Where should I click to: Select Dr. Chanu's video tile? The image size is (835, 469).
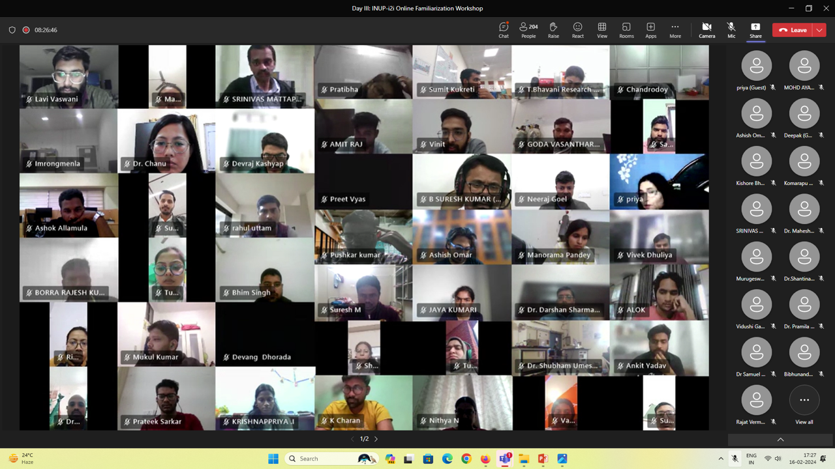pos(166,141)
